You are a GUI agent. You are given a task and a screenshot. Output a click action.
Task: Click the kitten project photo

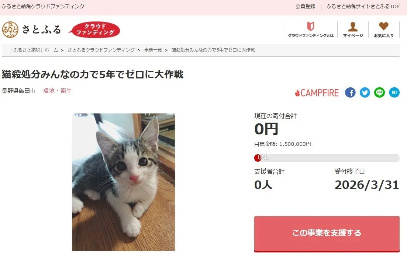pyautogui.click(x=124, y=182)
